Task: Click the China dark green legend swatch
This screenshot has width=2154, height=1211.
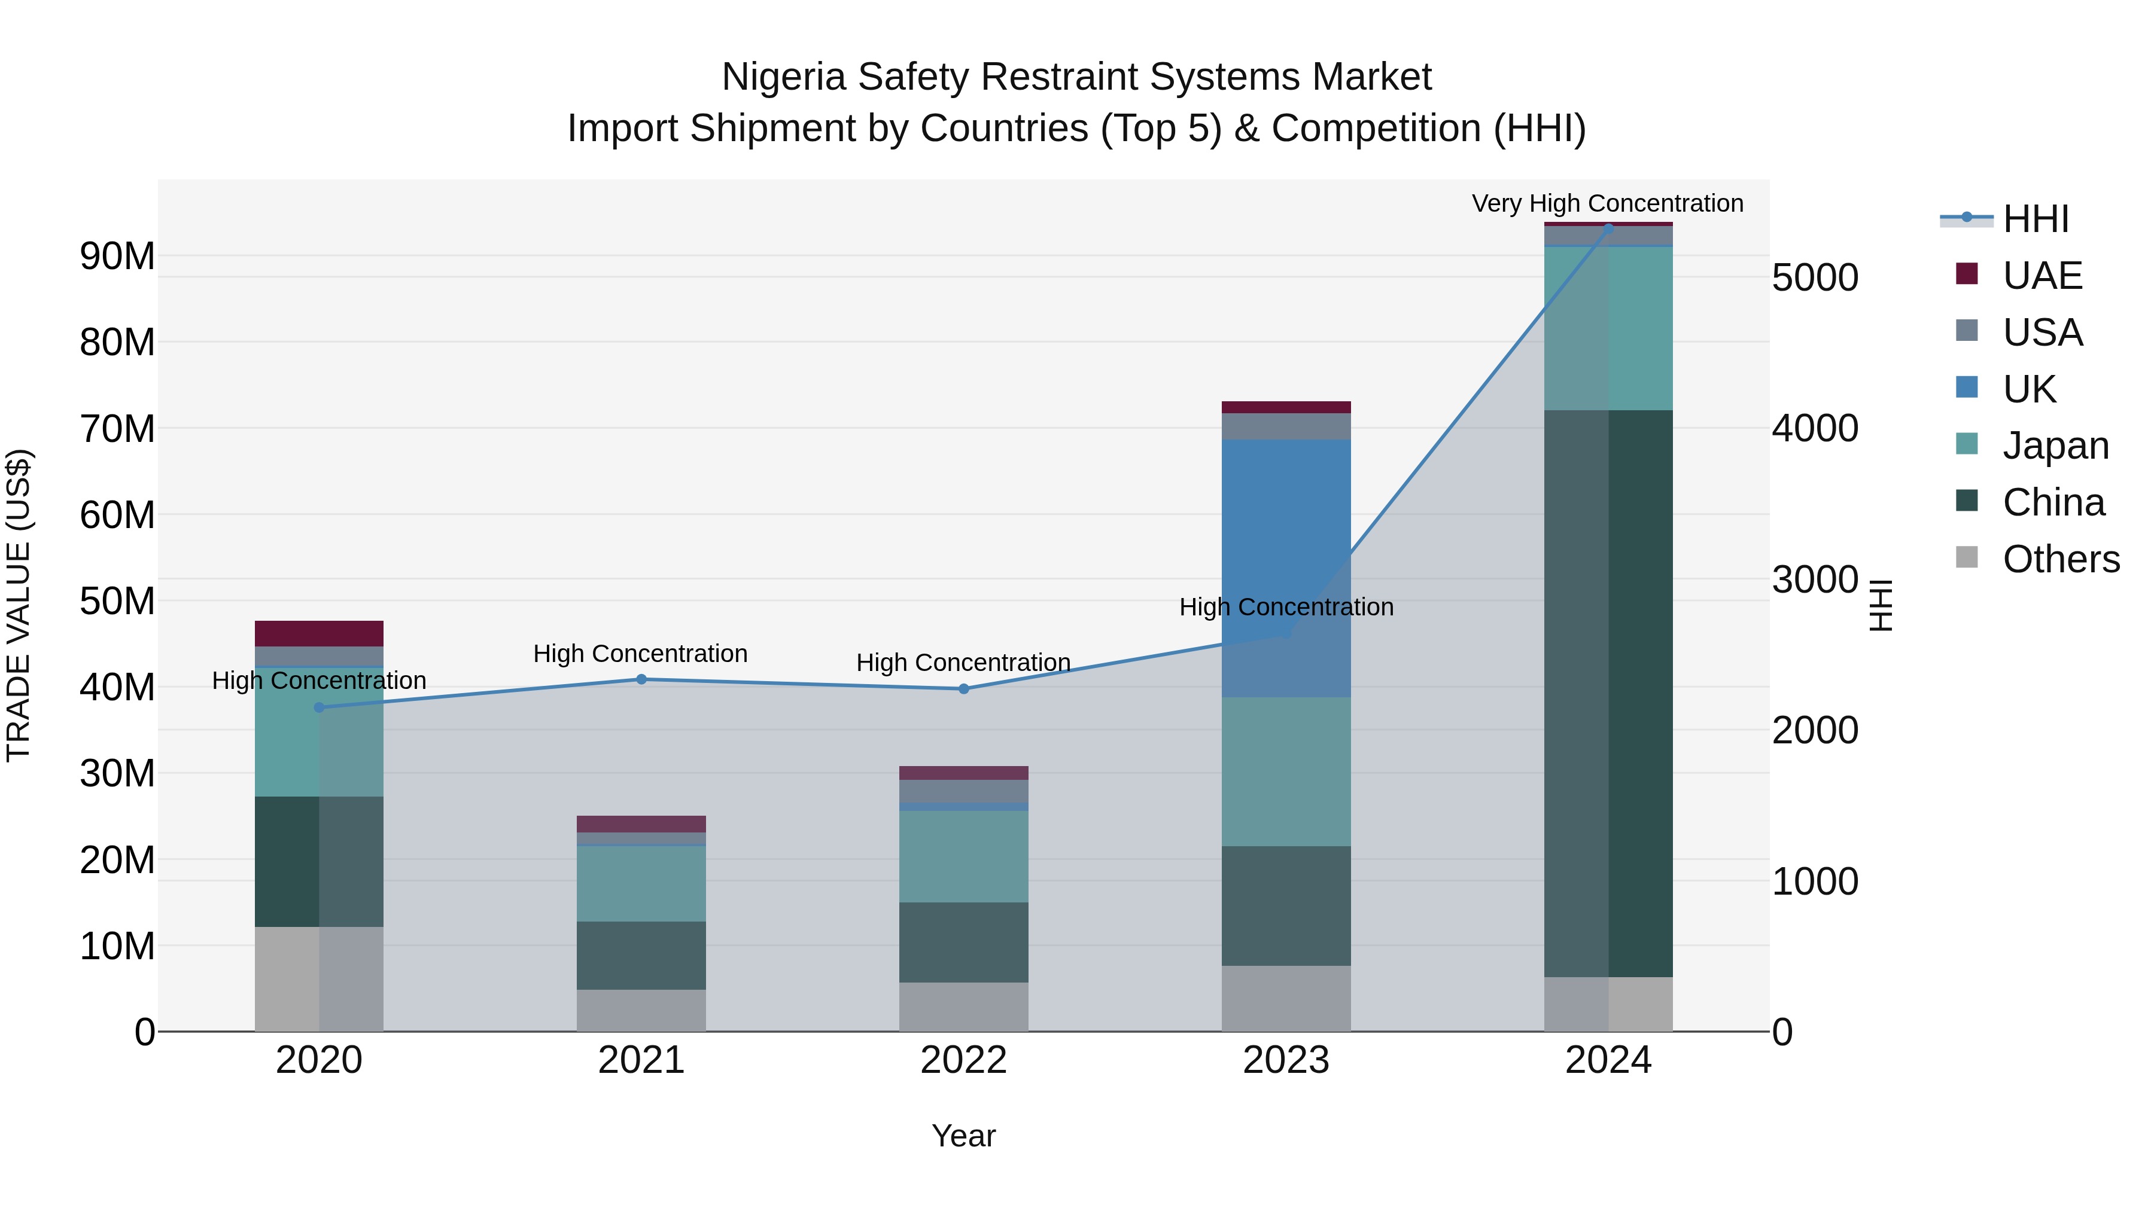Action: [x=1967, y=501]
